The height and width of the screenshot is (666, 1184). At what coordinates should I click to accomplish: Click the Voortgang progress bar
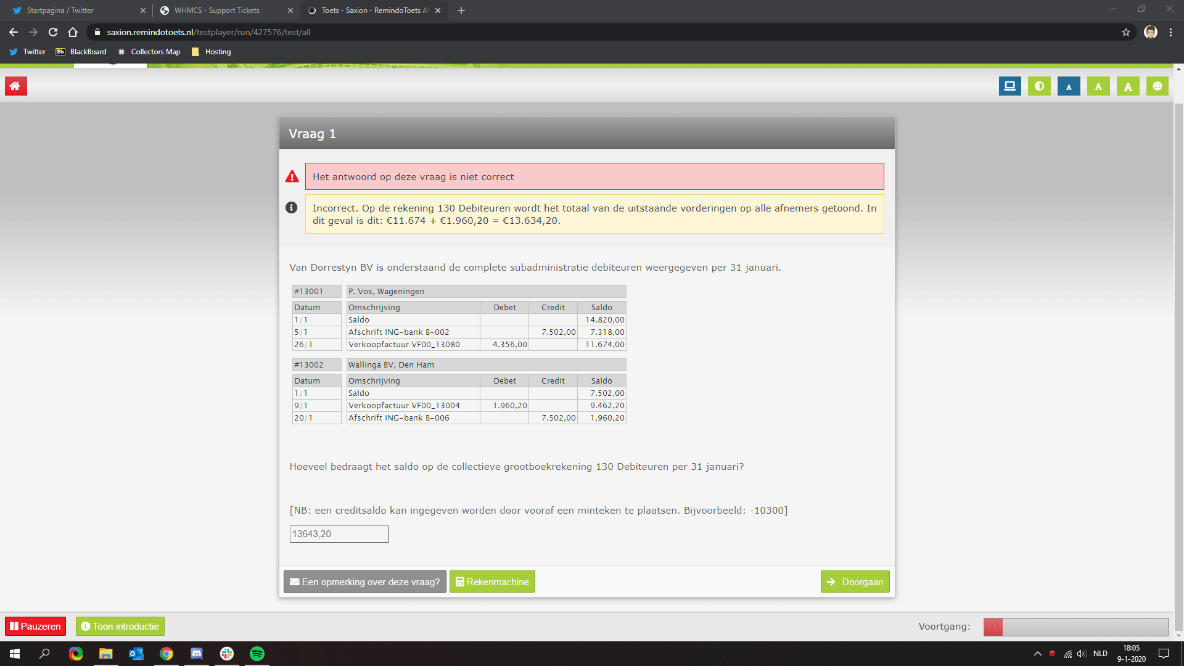pyautogui.click(x=1075, y=627)
